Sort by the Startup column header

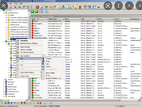[x=105, y=19]
